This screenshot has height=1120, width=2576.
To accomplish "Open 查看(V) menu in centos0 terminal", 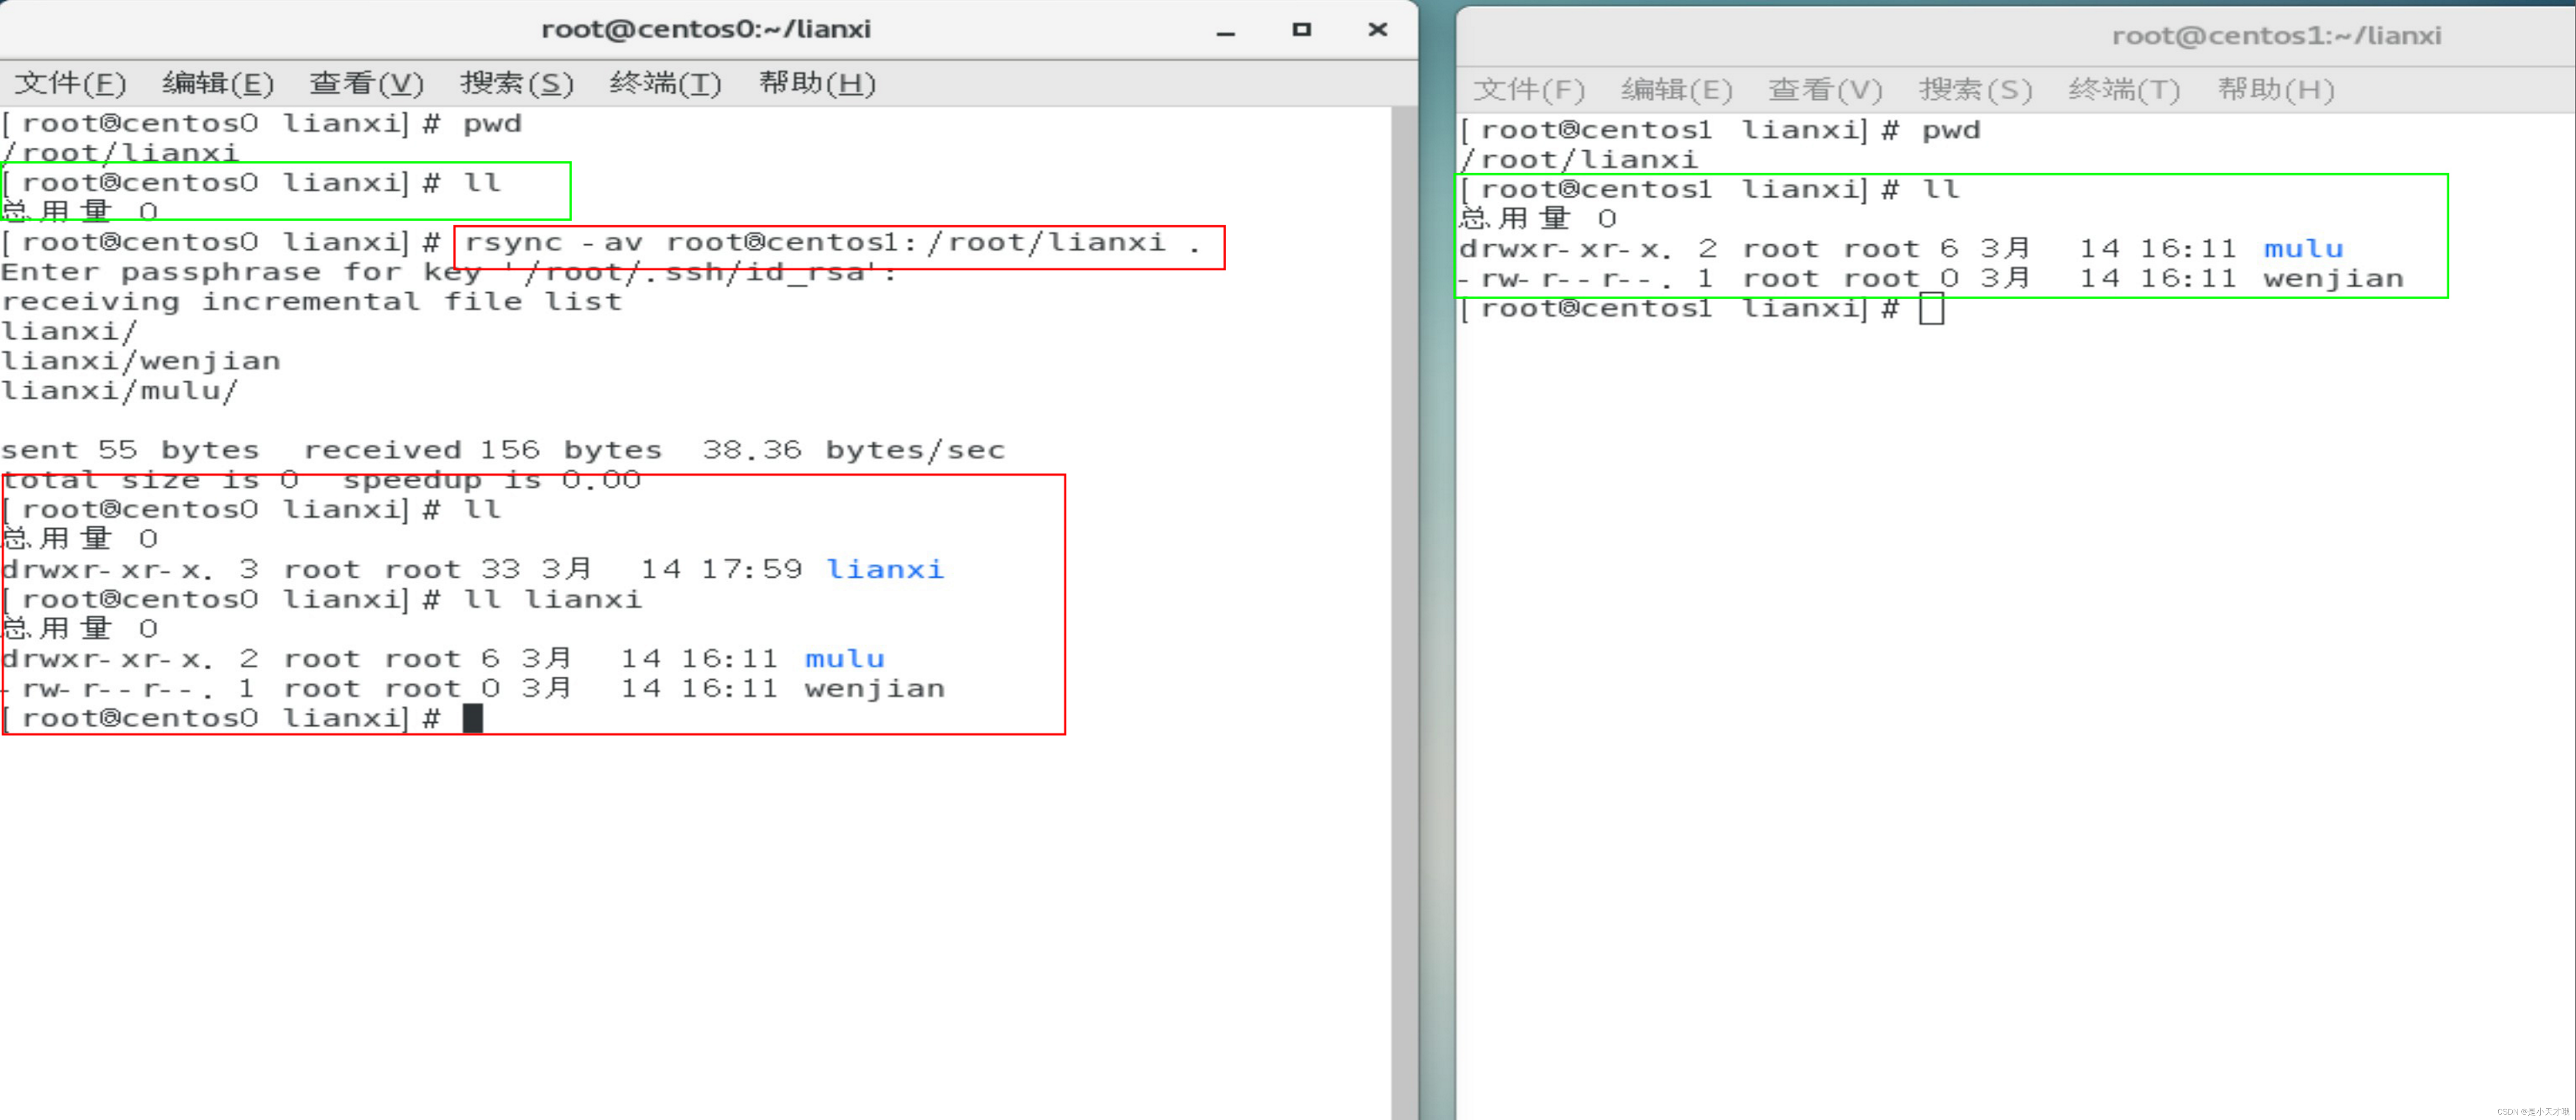I will click(x=366, y=83).
